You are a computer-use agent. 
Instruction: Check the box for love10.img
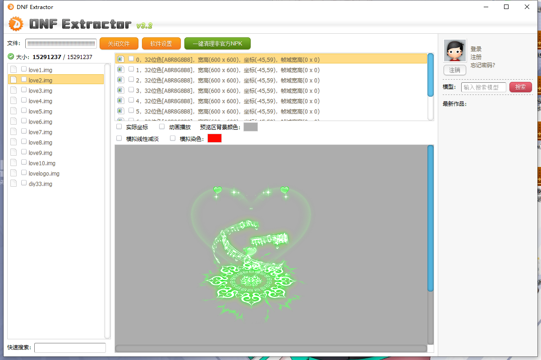tap(24, 162)
